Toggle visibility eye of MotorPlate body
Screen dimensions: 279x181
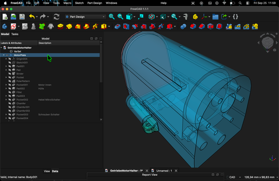point(7,55)
